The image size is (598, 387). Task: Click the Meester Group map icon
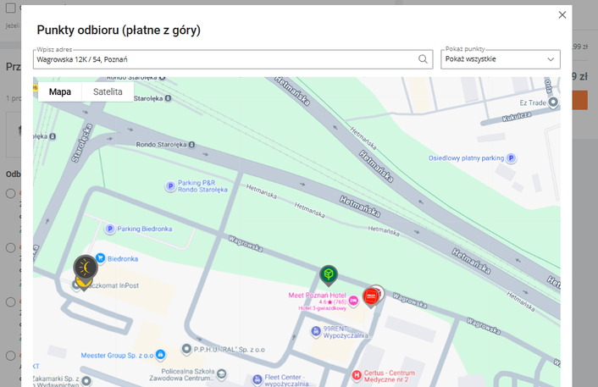[188, 350]
